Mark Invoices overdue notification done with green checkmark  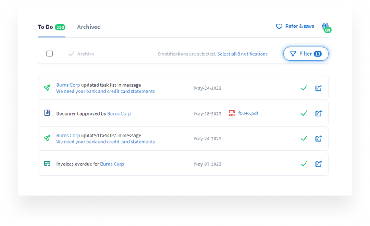pos(304,164)
